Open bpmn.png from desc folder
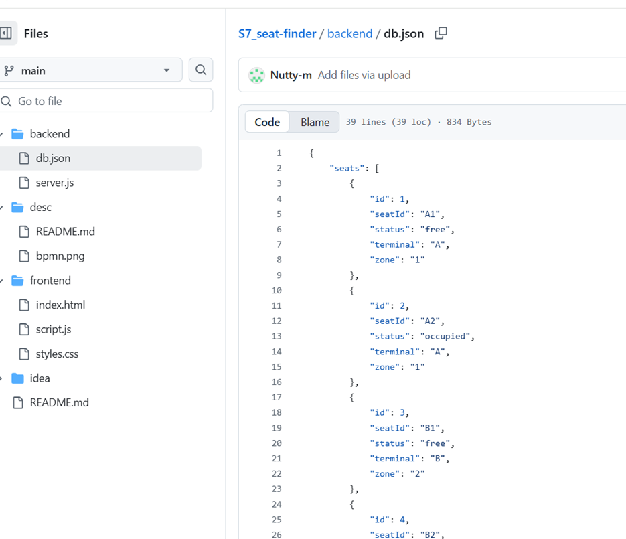The height and width of the screenshot is (539, 626). [60, 256]
